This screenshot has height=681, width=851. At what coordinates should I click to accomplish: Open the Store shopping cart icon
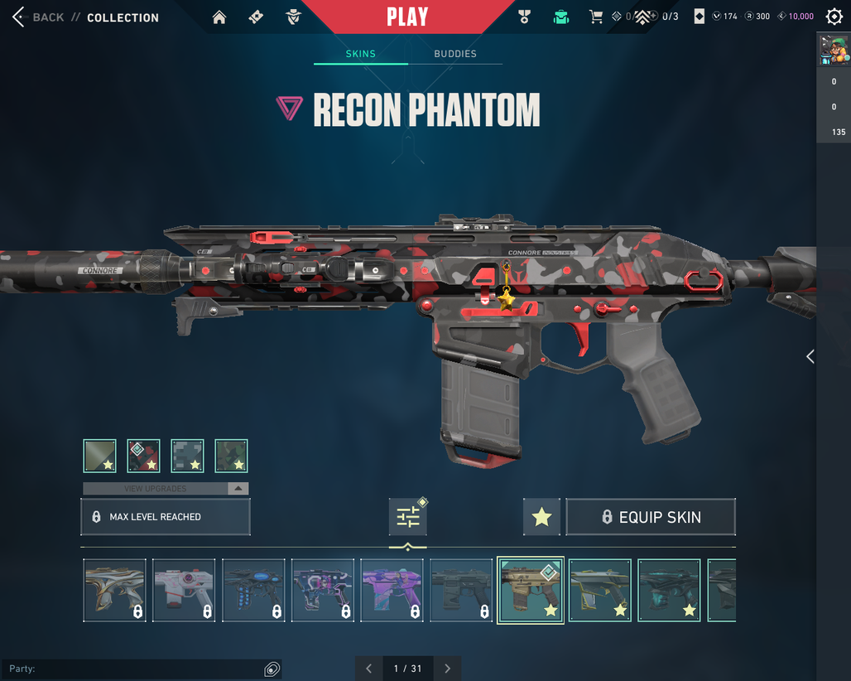point(596,17)
